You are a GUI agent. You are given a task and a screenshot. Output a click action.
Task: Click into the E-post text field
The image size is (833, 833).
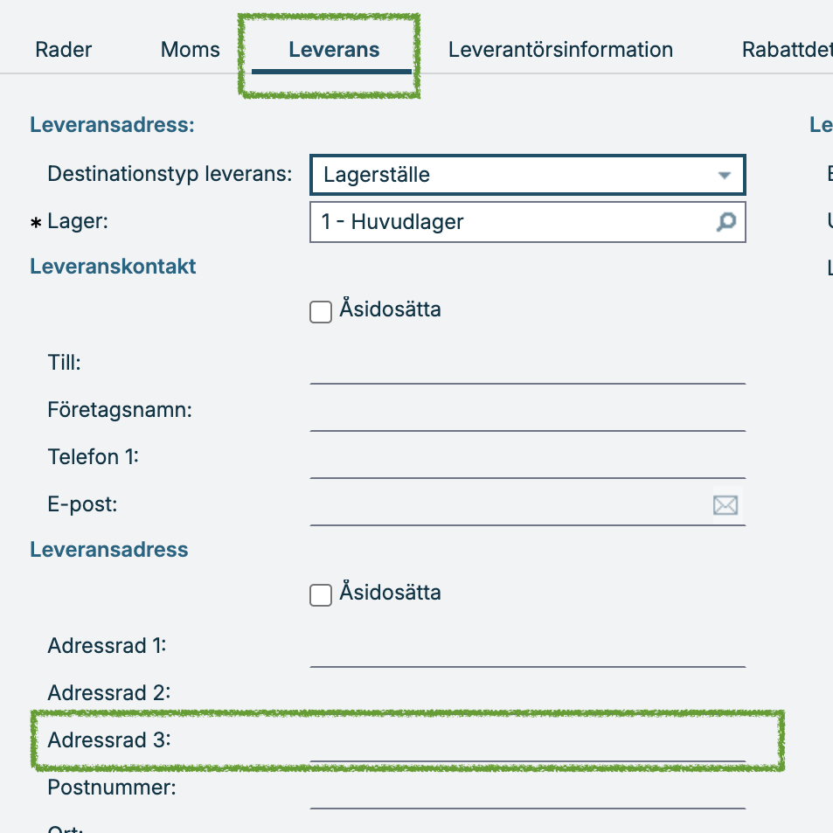[x=510, y=506]
